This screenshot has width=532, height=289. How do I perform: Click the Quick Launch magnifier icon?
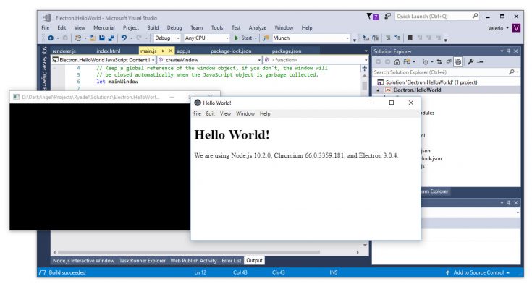tap(475, 16)
